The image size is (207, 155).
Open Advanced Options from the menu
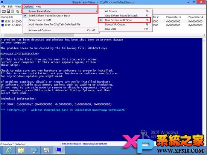coord(61,30)
